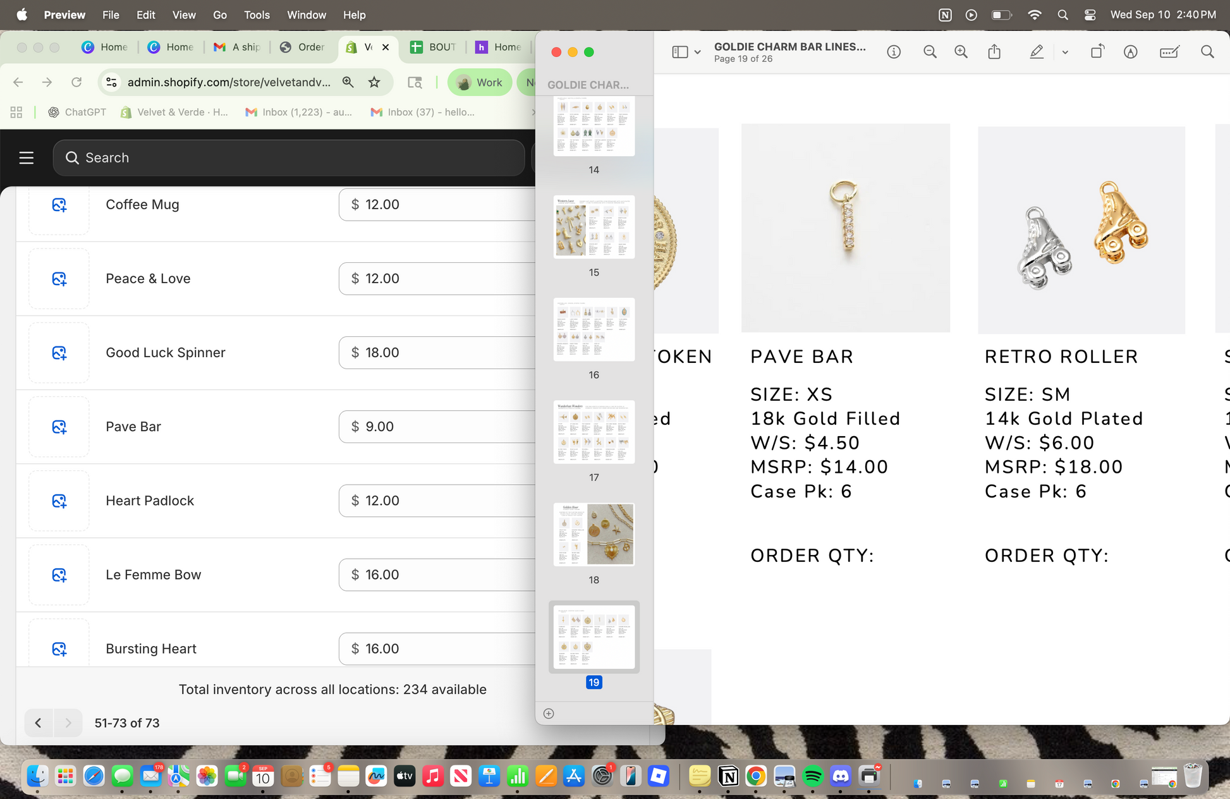The height and width of the screenshot is (799, 1230).
Task: Reload the Shopify admin page
Action: click(x=76, y=82)
